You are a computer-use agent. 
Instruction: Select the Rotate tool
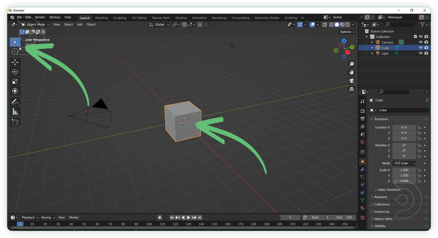coord(15,72)
